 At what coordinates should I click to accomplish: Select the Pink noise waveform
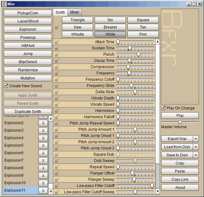[x=143, y=34]
